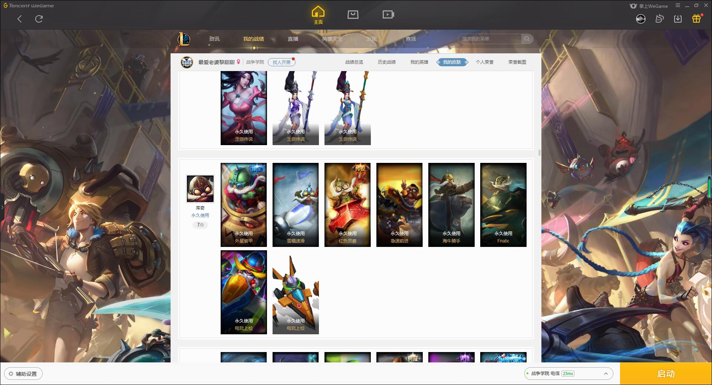This screenshot has width=712, height=385.
Task: Click the pink-dress 玉剑传说 skin thumbnail
Action: [244, 108]
